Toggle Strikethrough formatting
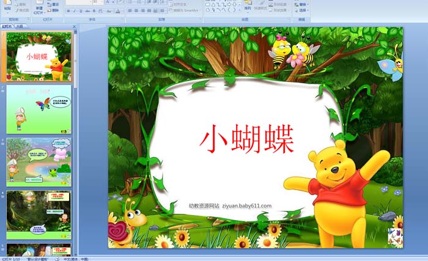 coord(87,11)
